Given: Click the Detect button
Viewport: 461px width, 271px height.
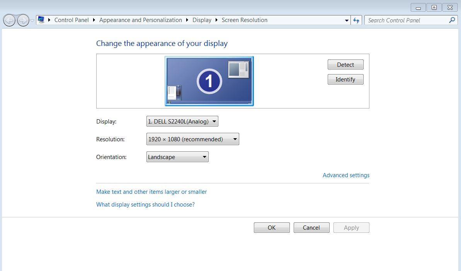Looking at the screenshot, I should pyautogui.click(x=345, y=64).
